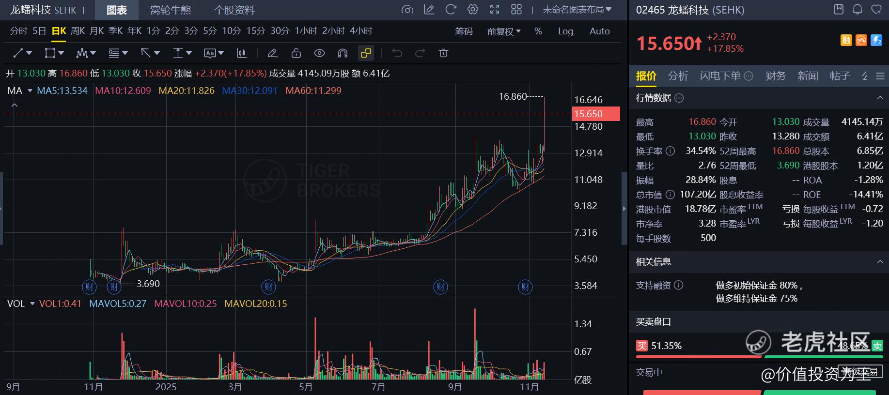Click the options dots next to 闪电下单
Image resolution: width=889 pixels, height=395 pixels.
click(749, 76)
